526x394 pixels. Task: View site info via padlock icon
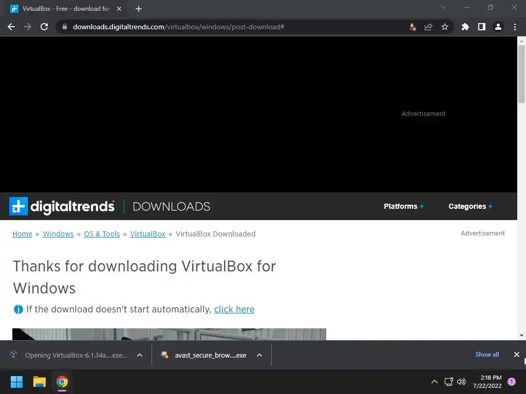(x=65, y=27)
